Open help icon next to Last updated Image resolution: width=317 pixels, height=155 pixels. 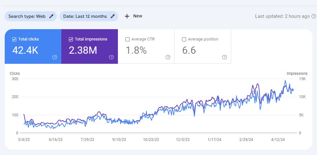coord(314,16)
